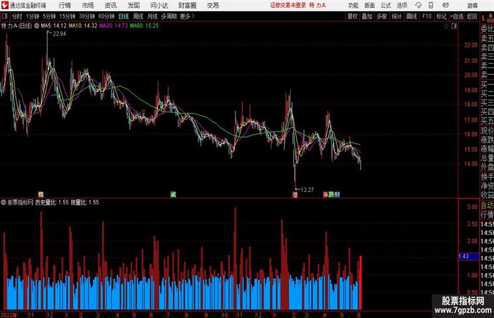Image resolution: width=494 pixels, height=318 pixels.
Task: Open the 版面 menu
Action: click(x=370, y=5)
